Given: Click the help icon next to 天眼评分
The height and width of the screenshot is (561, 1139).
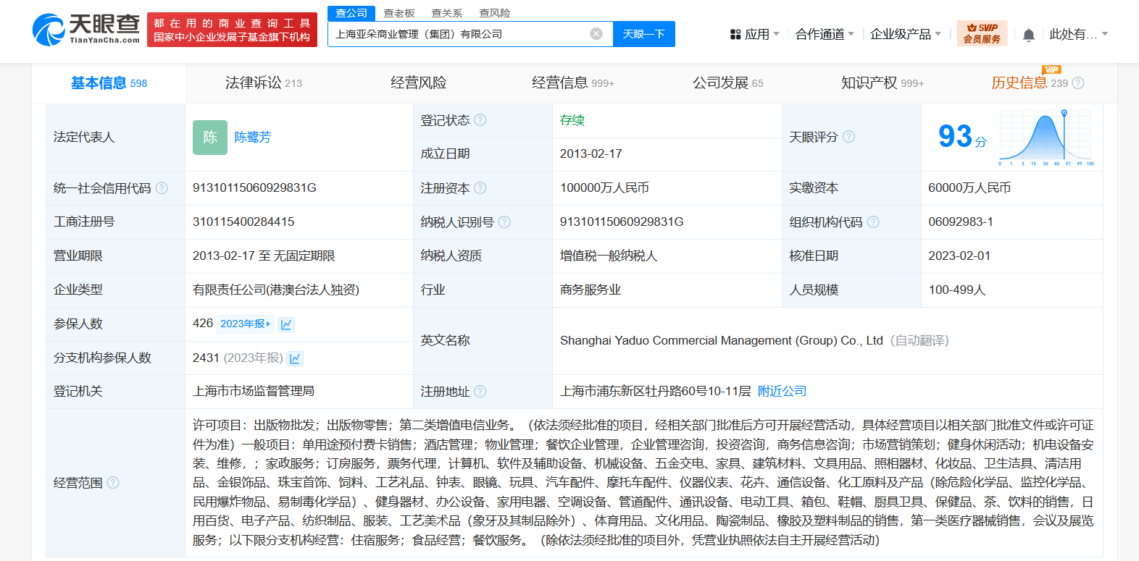Looking at the screenshot, I should click(x=848, y=137).
